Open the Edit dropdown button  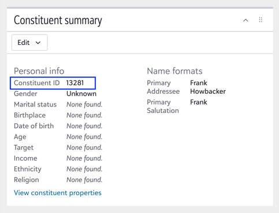tap(29, 43)
